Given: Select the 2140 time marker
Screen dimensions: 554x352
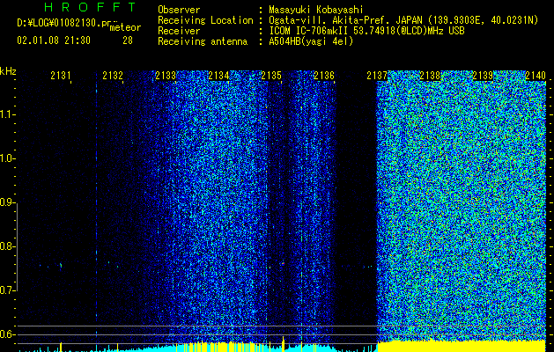Looking at the screenshot, I should point(536,76).
